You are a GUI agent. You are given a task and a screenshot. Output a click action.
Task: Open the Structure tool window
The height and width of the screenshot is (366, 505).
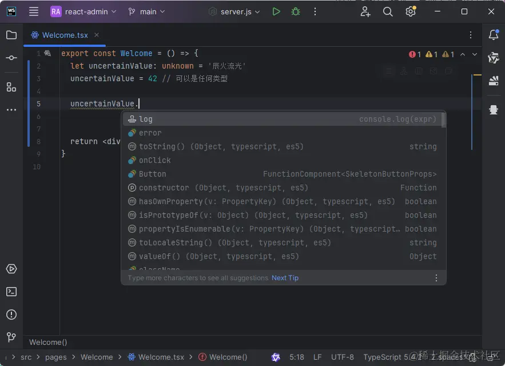click(x=11, y=87)
